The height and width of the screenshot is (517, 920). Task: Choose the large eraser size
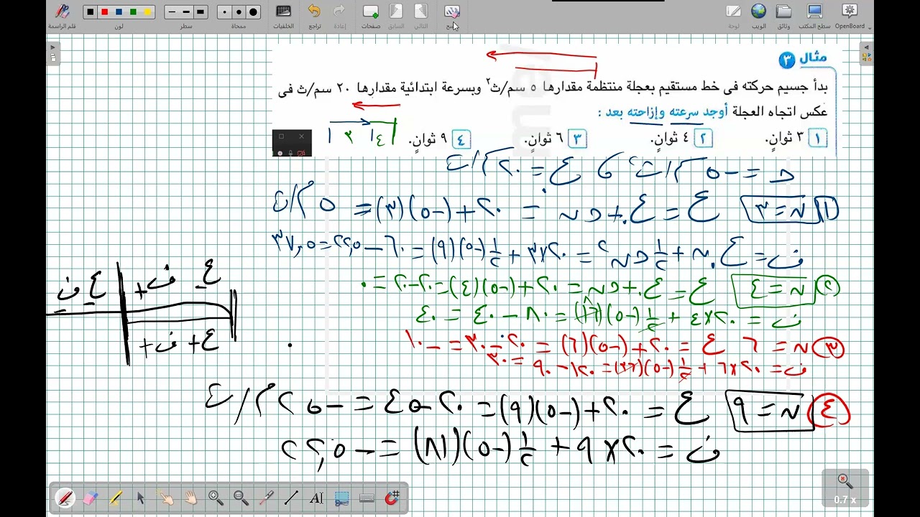(253, 12)
